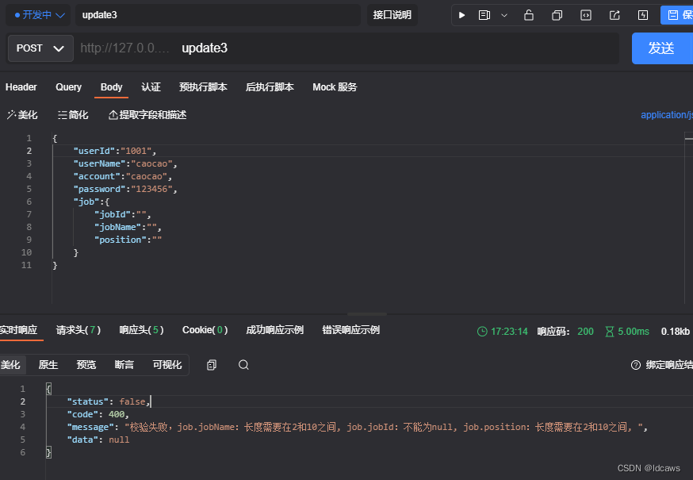
Task: Click the "password":"123456" line in editor
Action: pos(125,189)
